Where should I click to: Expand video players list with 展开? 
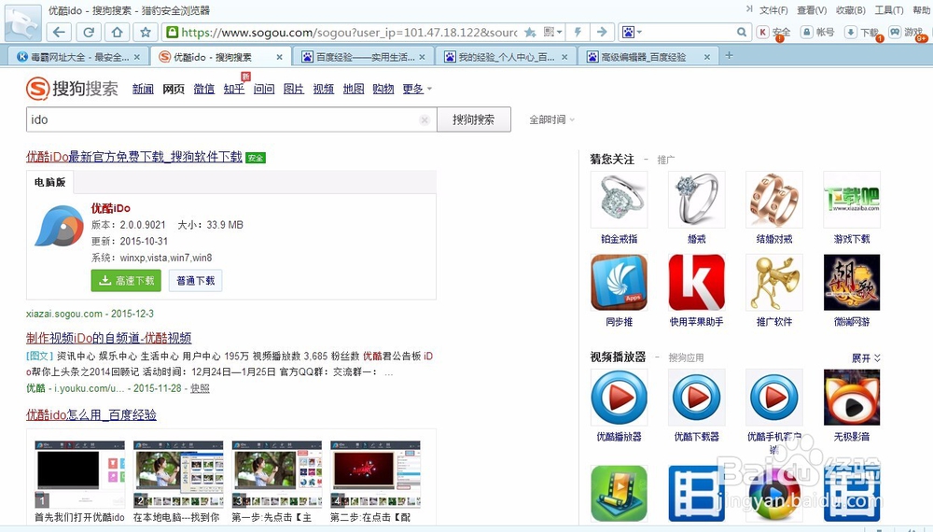[866, 357]
